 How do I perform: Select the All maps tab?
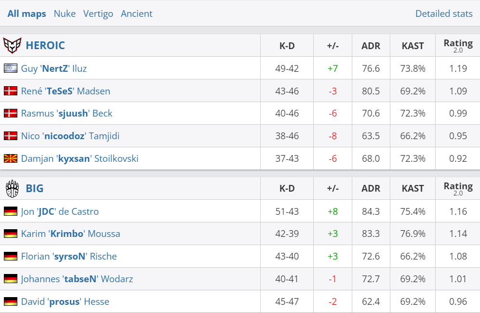pyautogui.click(x=27, y=13)
